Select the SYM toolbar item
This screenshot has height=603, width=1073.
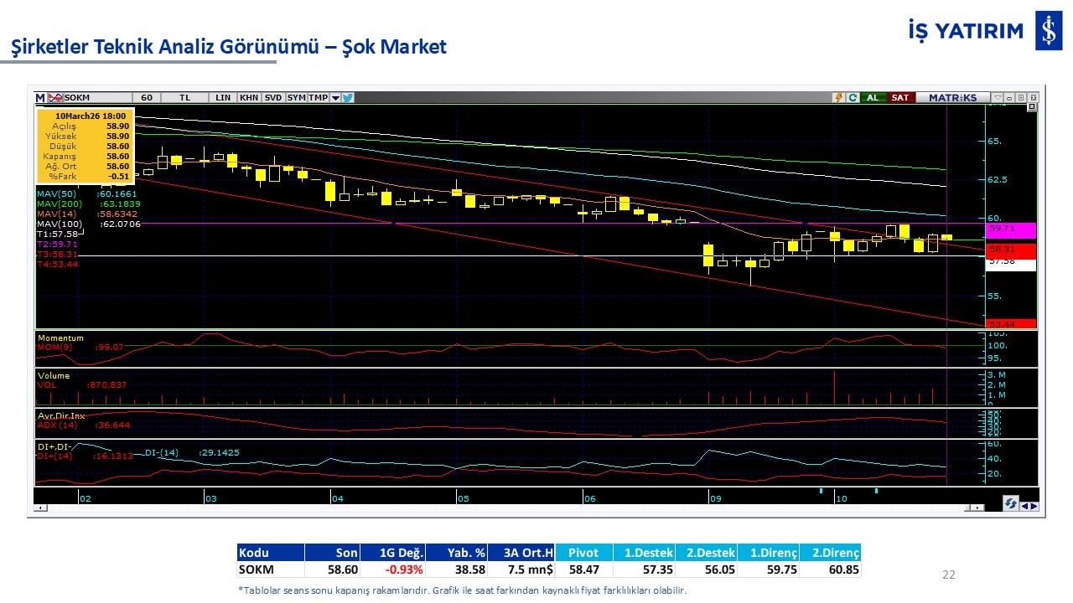click(x=296, y=98)
